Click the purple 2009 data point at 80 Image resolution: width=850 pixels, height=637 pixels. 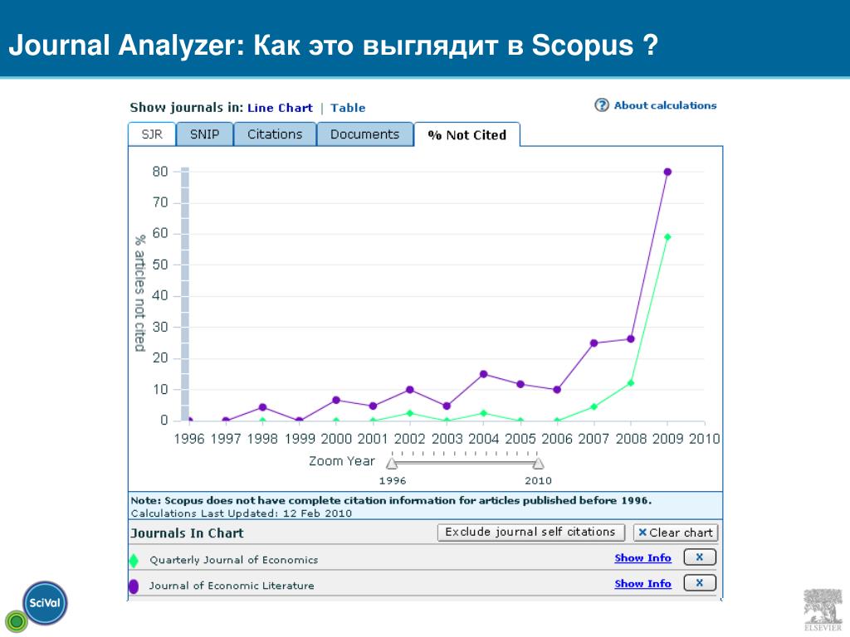point(667,172)
